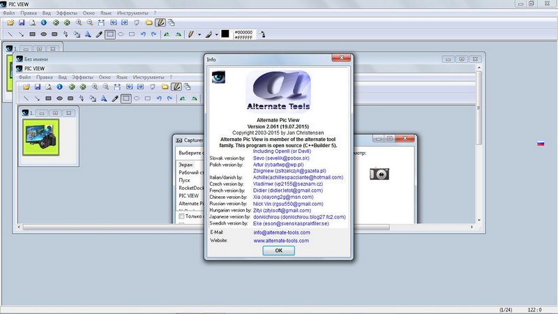Click the blue info icon in the main toolbar
This screenshot has height=314, width=558.
(44, 23)
